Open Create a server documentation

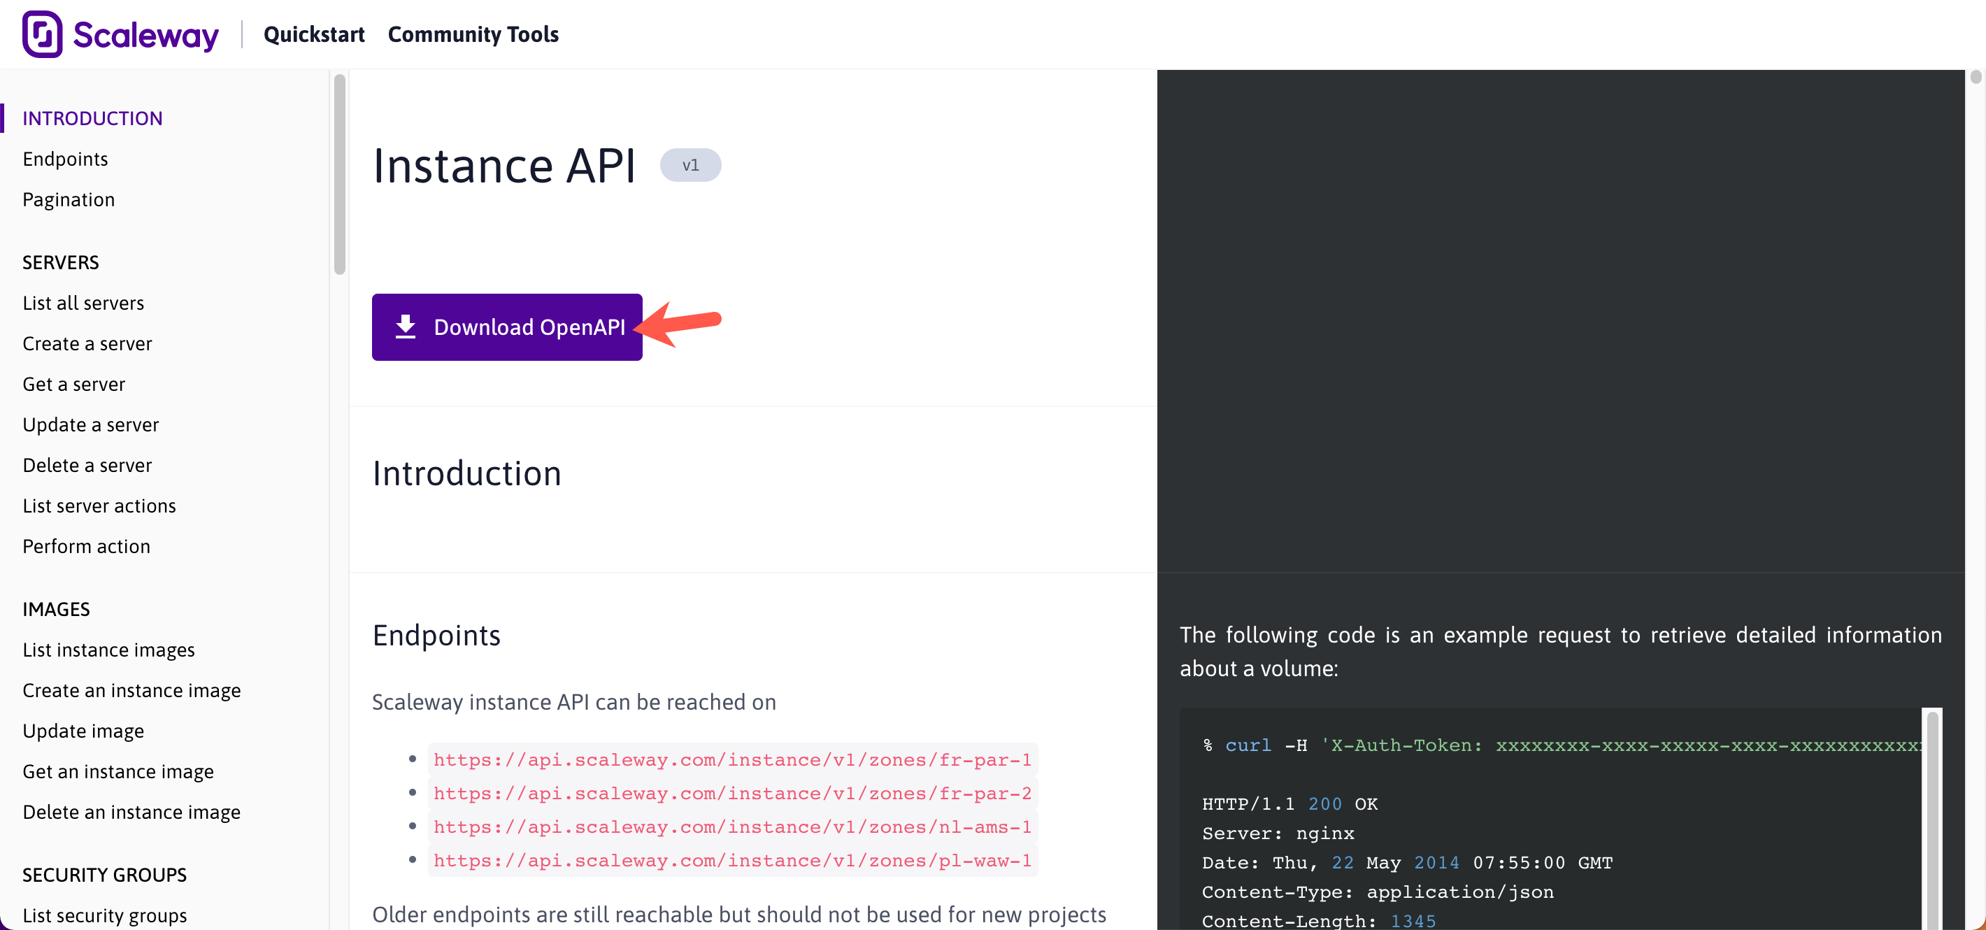click(x=87, y=344)
